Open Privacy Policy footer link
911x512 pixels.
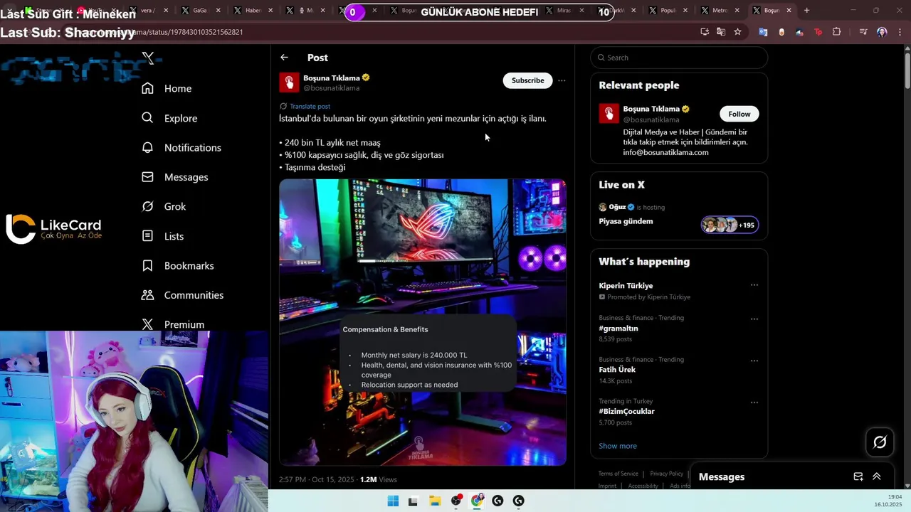[x=666, y=474]
